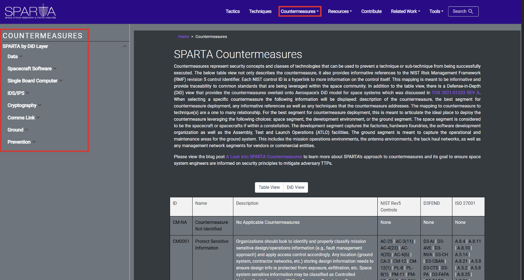Image resolution: width=524 pixels, height=280 pixels.
Task: Open the Tactics page from the navigation bar
Action: click(x=233, y=11)
